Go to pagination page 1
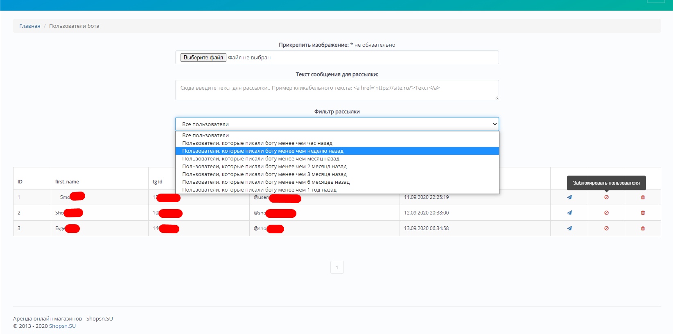This screenshot has height=334, width=673. [337, 268]
